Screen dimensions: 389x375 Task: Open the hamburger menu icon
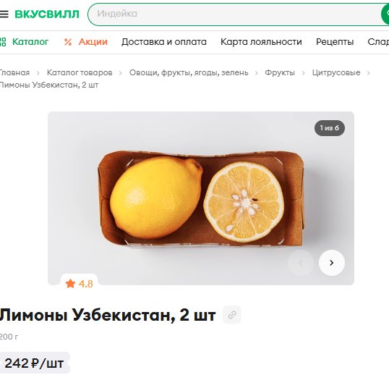click(4, 14)
